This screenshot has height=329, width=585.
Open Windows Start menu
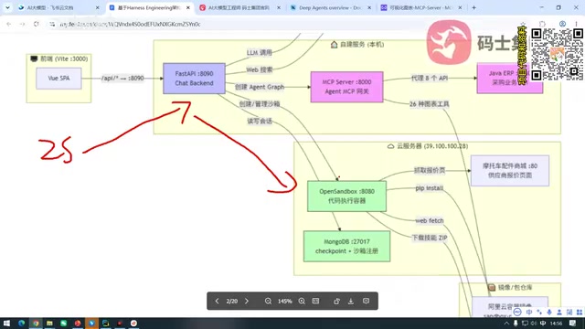pos(6,323)
